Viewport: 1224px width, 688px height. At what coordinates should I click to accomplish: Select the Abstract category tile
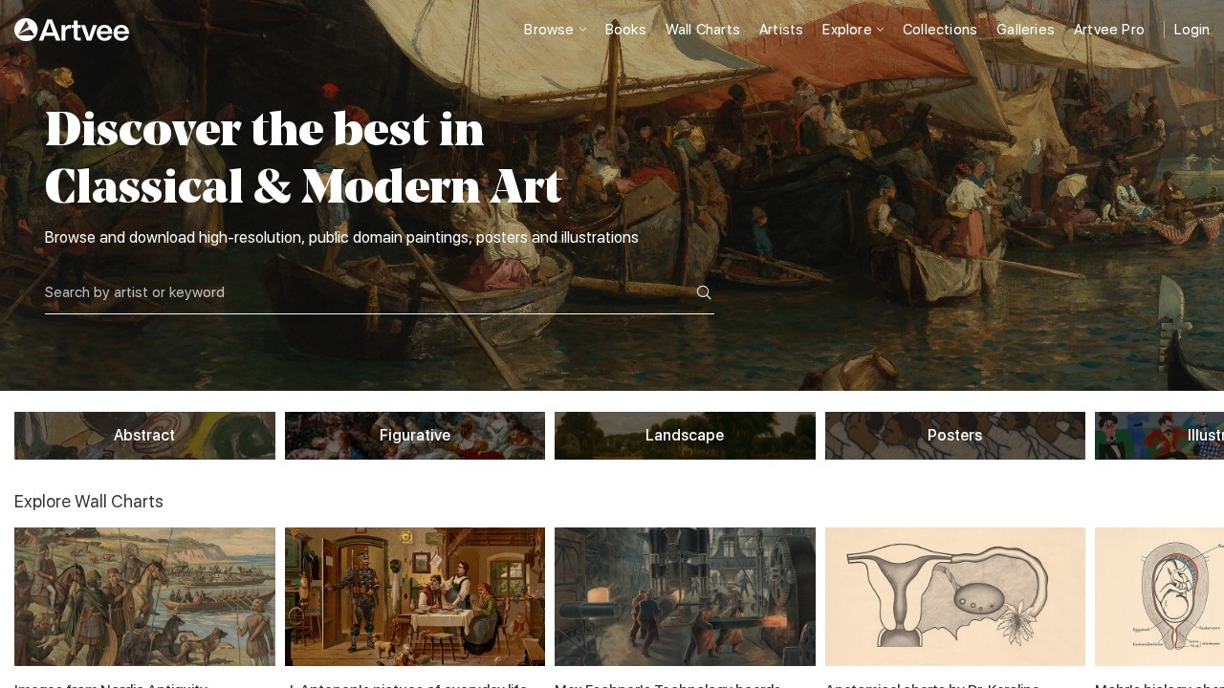(x=144, y=436)
